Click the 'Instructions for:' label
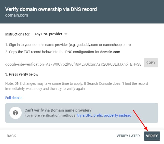 (18, 34)
